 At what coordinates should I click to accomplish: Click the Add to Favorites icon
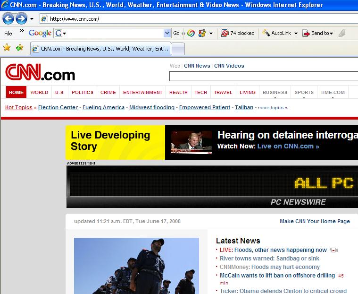pos(19,48)
